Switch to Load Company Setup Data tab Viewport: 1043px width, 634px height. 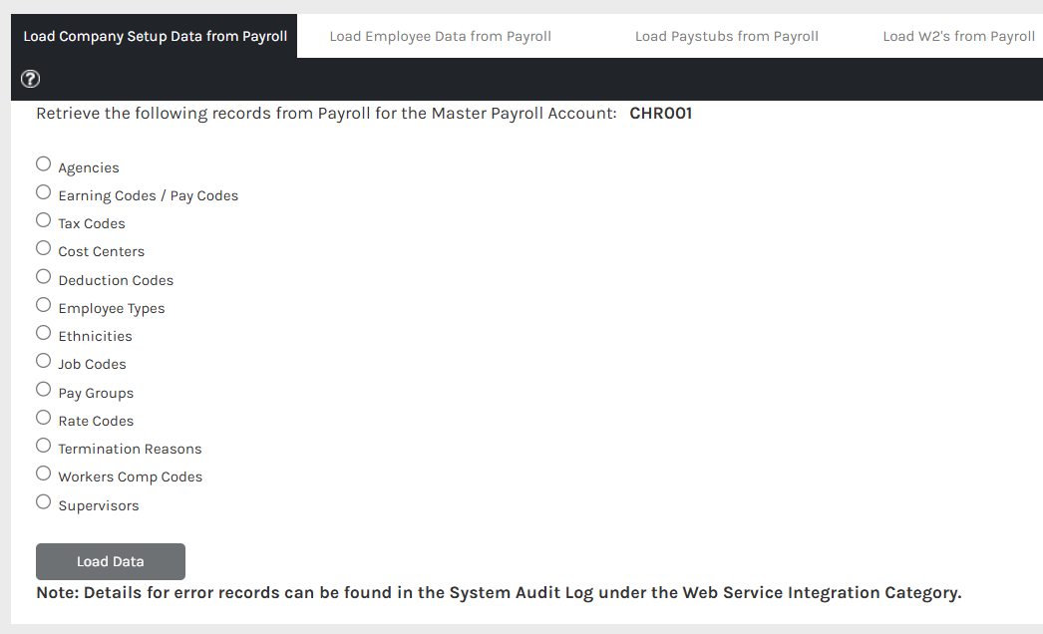point(155,36)
